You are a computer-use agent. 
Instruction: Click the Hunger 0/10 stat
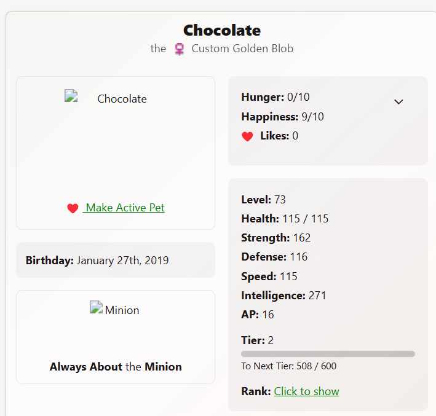[x=275, y=97]
